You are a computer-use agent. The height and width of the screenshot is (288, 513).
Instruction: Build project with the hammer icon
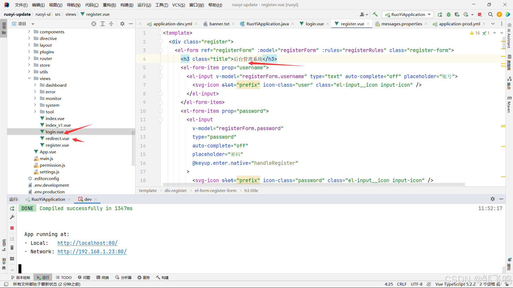pyautogui.click(x=375, y=14)
